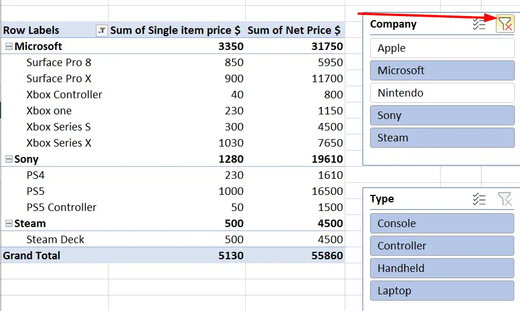Open the Row Labels filter dropdown
This screenshot has height=311, width=520.
point(102,30)
